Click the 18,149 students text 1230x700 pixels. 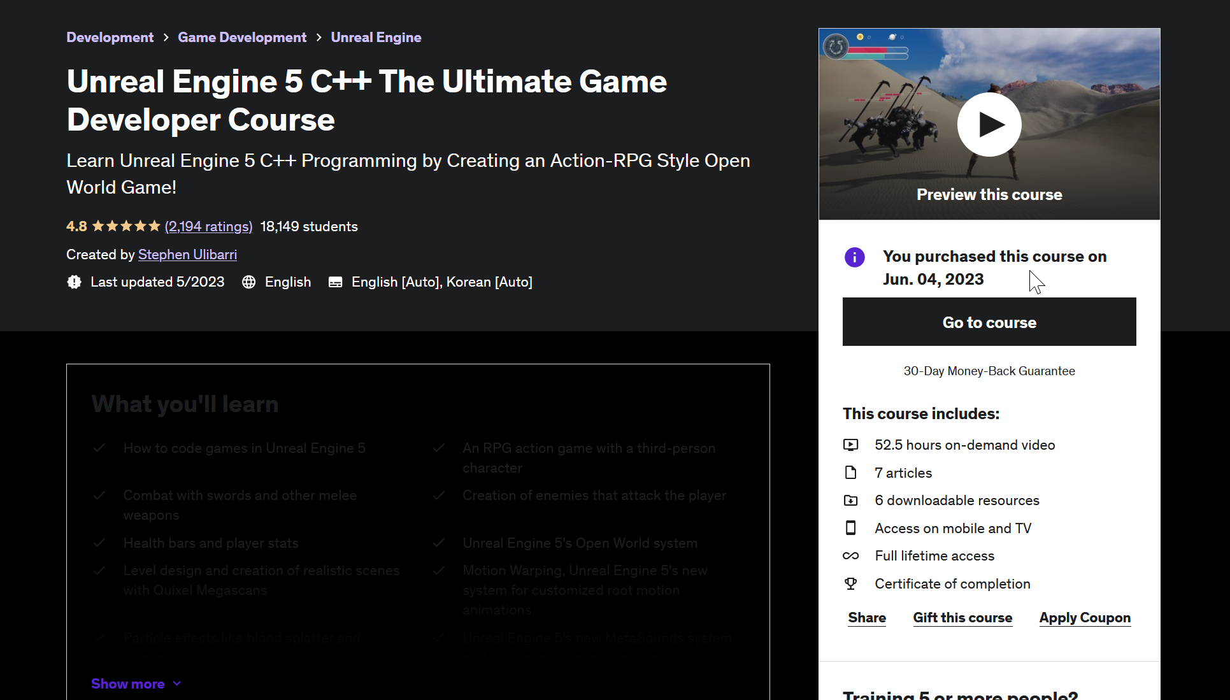tap(309, 227)
